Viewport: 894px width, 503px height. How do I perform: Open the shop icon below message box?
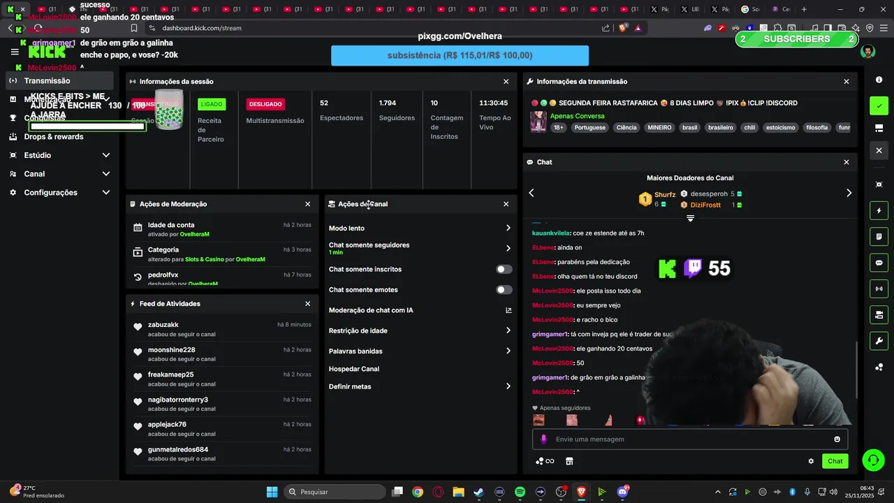[x=569, y=461]
